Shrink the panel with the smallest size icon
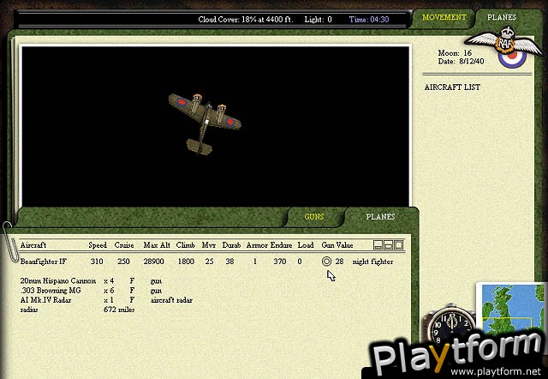This screenshot has width=548, height=379. pyautogui.click(x=378, y=245)
